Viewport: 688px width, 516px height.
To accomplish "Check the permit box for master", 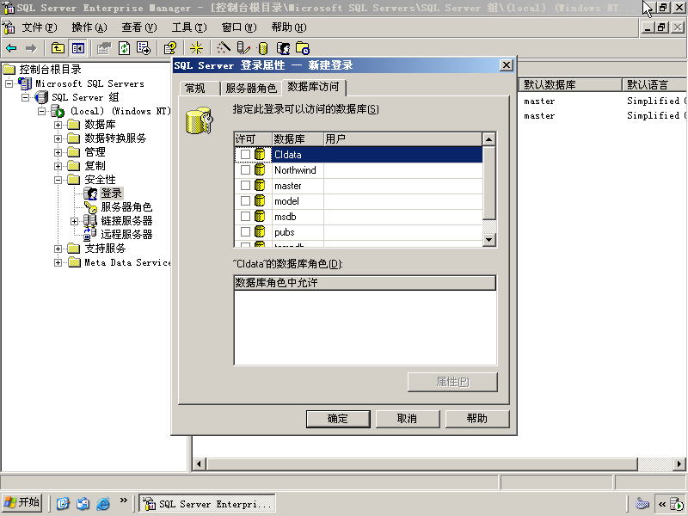I will coord(245,186).
